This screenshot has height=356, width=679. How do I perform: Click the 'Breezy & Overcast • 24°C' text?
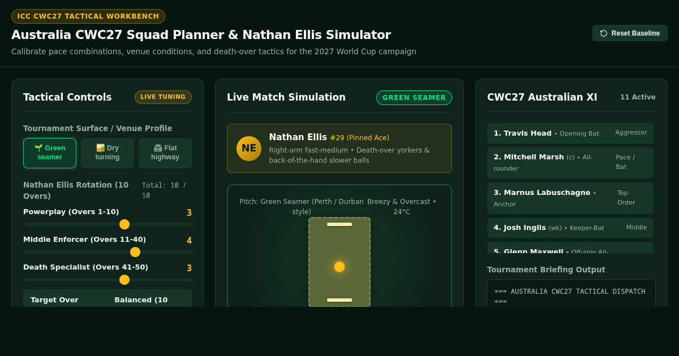(402, 207)
